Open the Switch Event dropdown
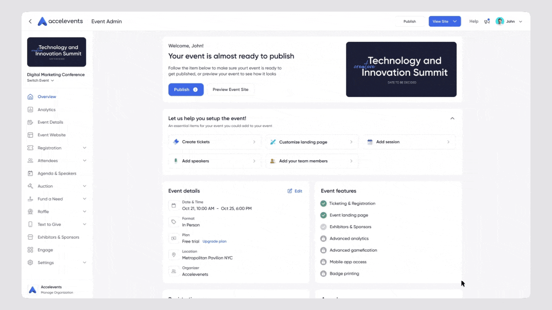Image resolution: width=552 pixels, height=310 pixels. click(x=41, y=81)
